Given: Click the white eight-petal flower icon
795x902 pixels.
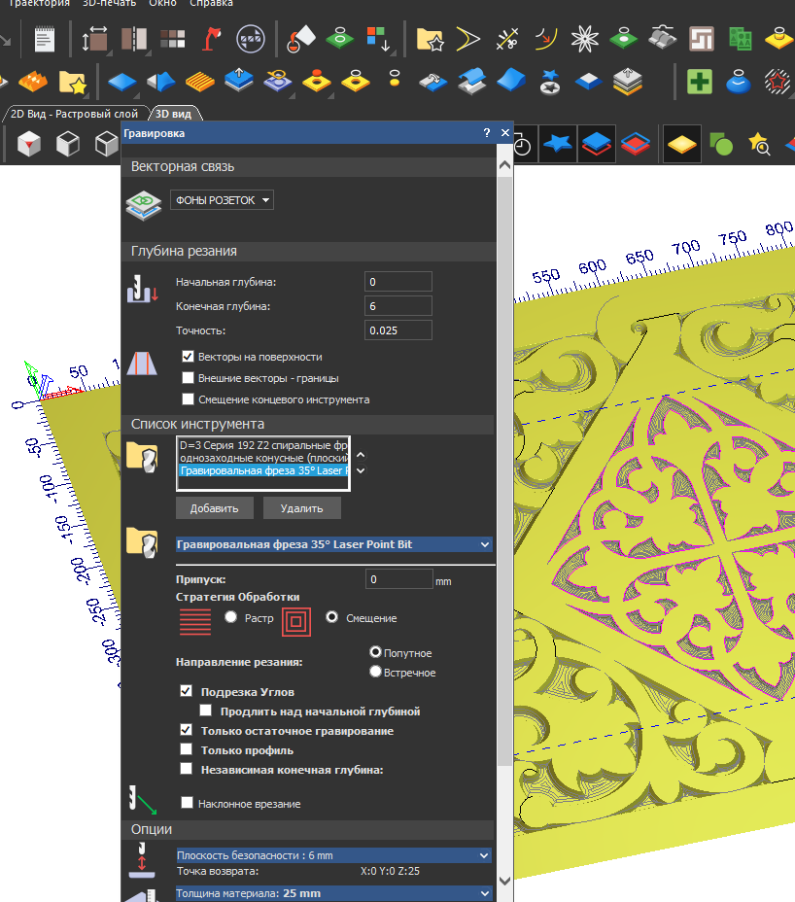Looking at the screenshot, I should (x=585, y=39).
